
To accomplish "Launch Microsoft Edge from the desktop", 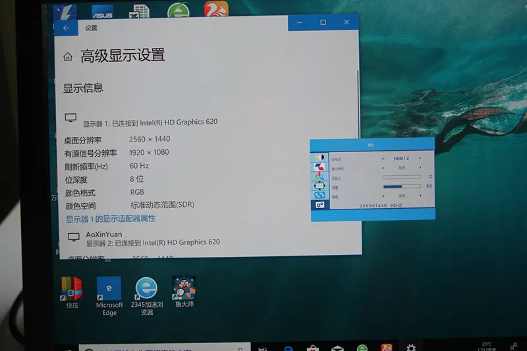I will tap(109, 296).
